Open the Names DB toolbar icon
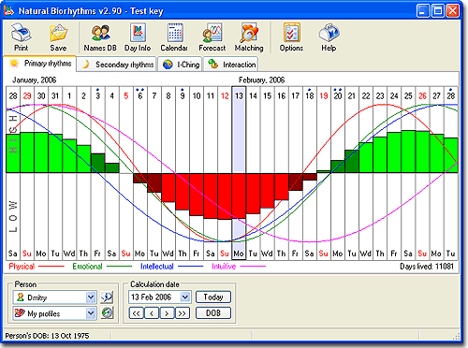Screen dimensions: 468x348 pyautogui.click(x=100, y=37)
